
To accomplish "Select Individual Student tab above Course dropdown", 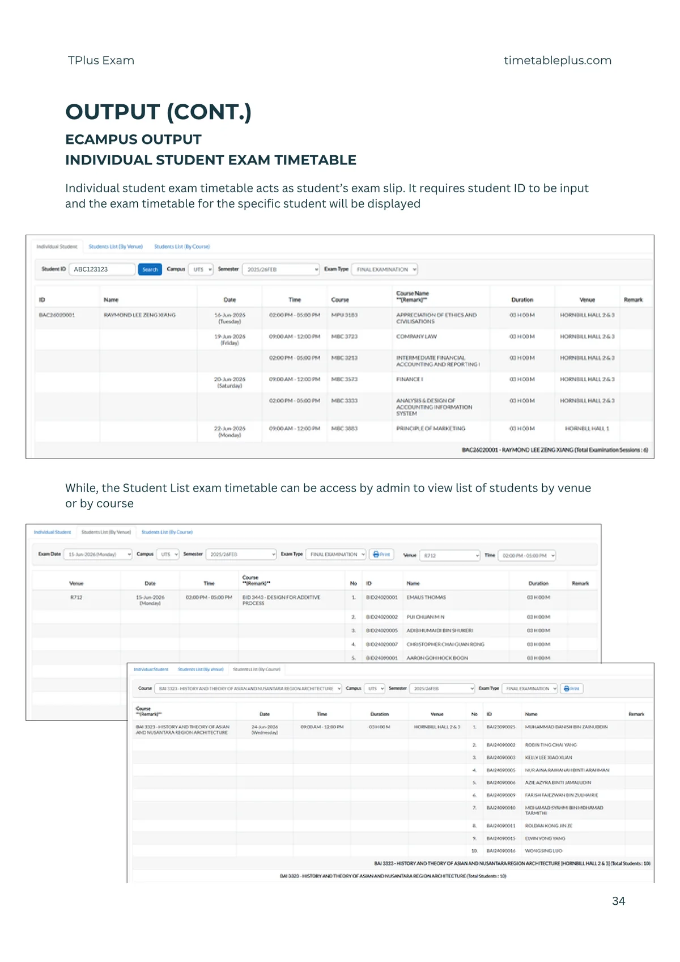I will pos(151,669).
